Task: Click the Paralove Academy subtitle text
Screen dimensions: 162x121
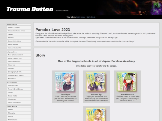Action: click(x=96, y=61)
